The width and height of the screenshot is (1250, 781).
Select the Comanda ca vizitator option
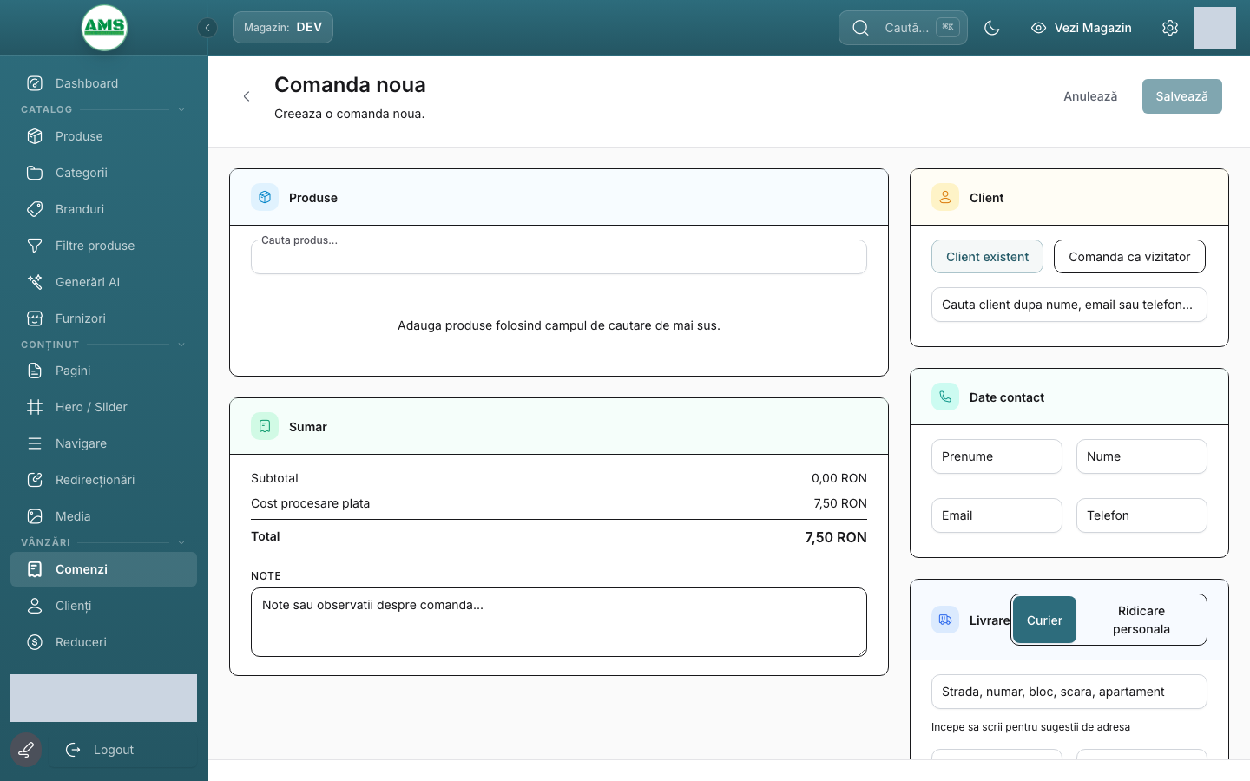pyautogui.click(x=1129, y=257)
